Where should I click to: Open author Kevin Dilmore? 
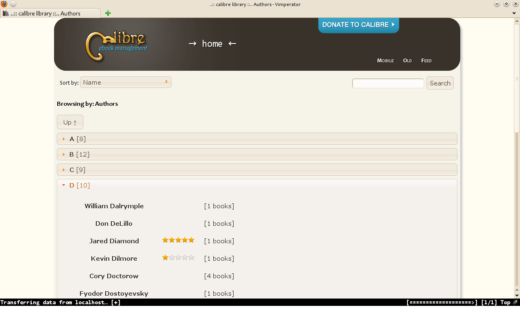[x=114, y=258]
